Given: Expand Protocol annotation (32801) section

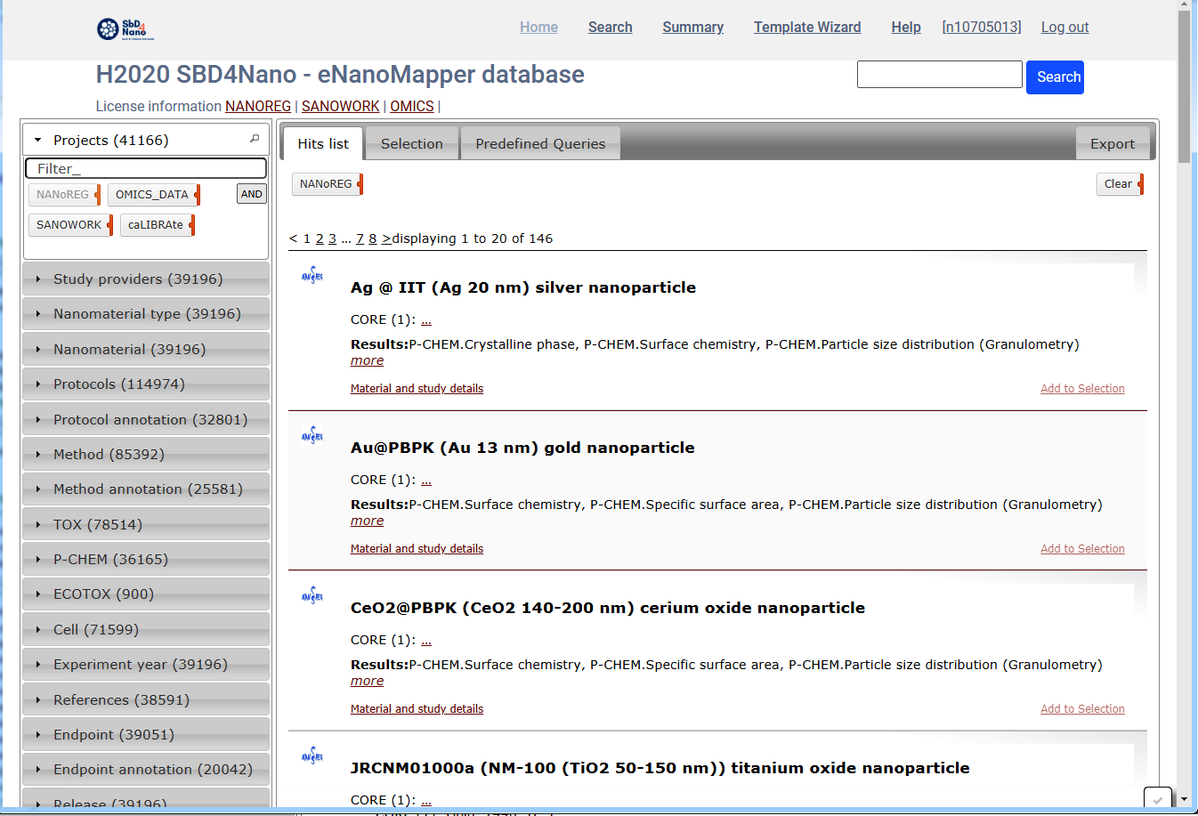Looking at the screenshot, I should coord(146,419).
